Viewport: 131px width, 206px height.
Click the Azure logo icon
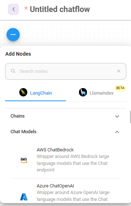[24, 197]
